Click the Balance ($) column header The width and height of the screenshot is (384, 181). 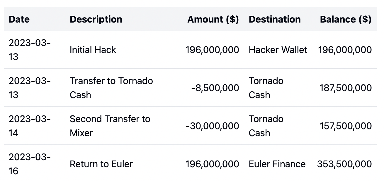[346, 19]
